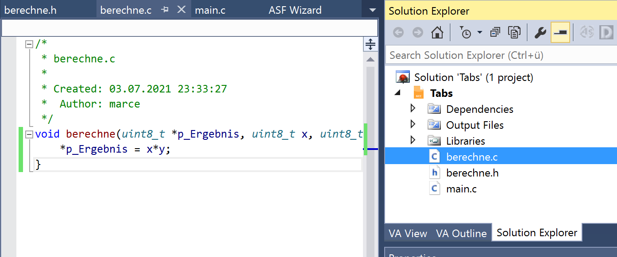Select berechne.h in Solution Explorer
This screenshot has height=257, width=617.
pyautogui.click(x=472, y=173)
